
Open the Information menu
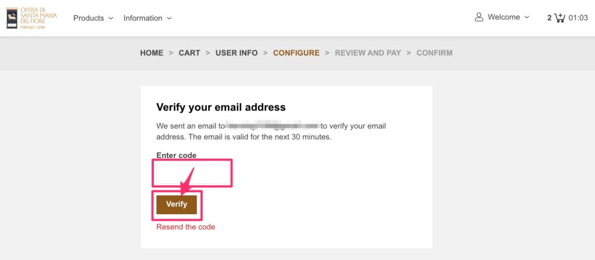[x=148, y=18]
